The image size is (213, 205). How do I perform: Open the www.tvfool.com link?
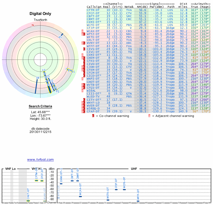pyautogui.click(x=40, y=160)
